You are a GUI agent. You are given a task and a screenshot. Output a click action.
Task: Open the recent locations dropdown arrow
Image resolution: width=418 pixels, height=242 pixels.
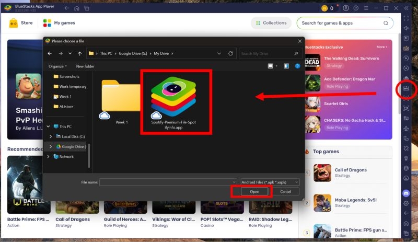pos(70,53)
